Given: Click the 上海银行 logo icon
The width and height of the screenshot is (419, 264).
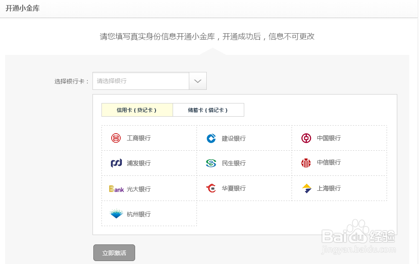Looking at the screenshot, I should (x=306, y=188).
